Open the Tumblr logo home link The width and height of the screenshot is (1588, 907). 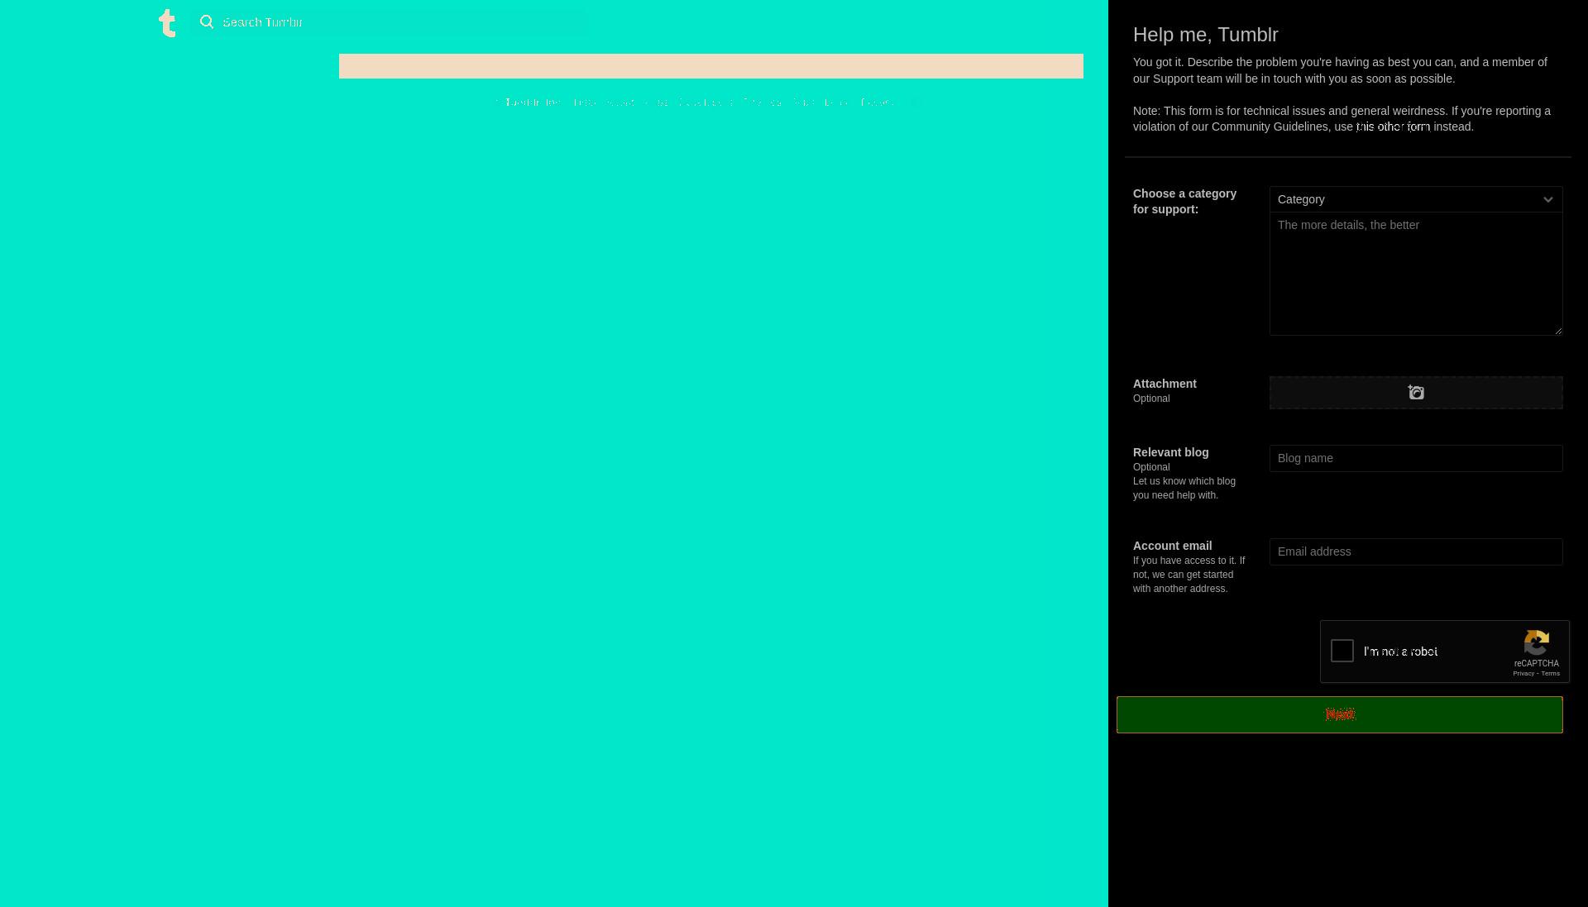click(167, 23)
